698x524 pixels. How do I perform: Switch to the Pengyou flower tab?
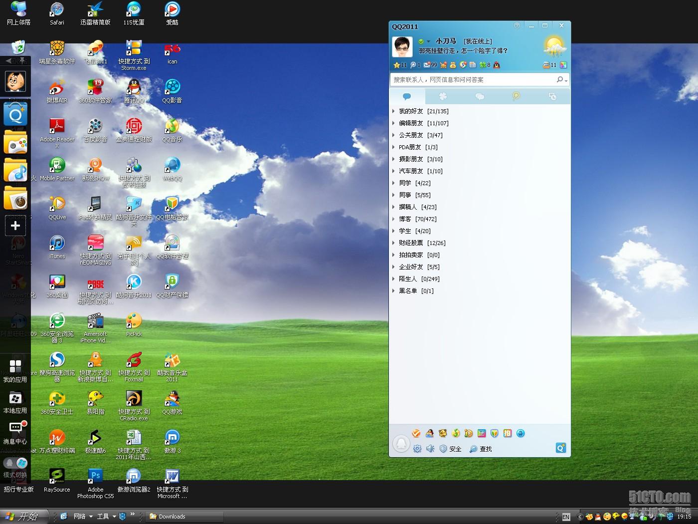pyautogui.click(x=443, y=96)
